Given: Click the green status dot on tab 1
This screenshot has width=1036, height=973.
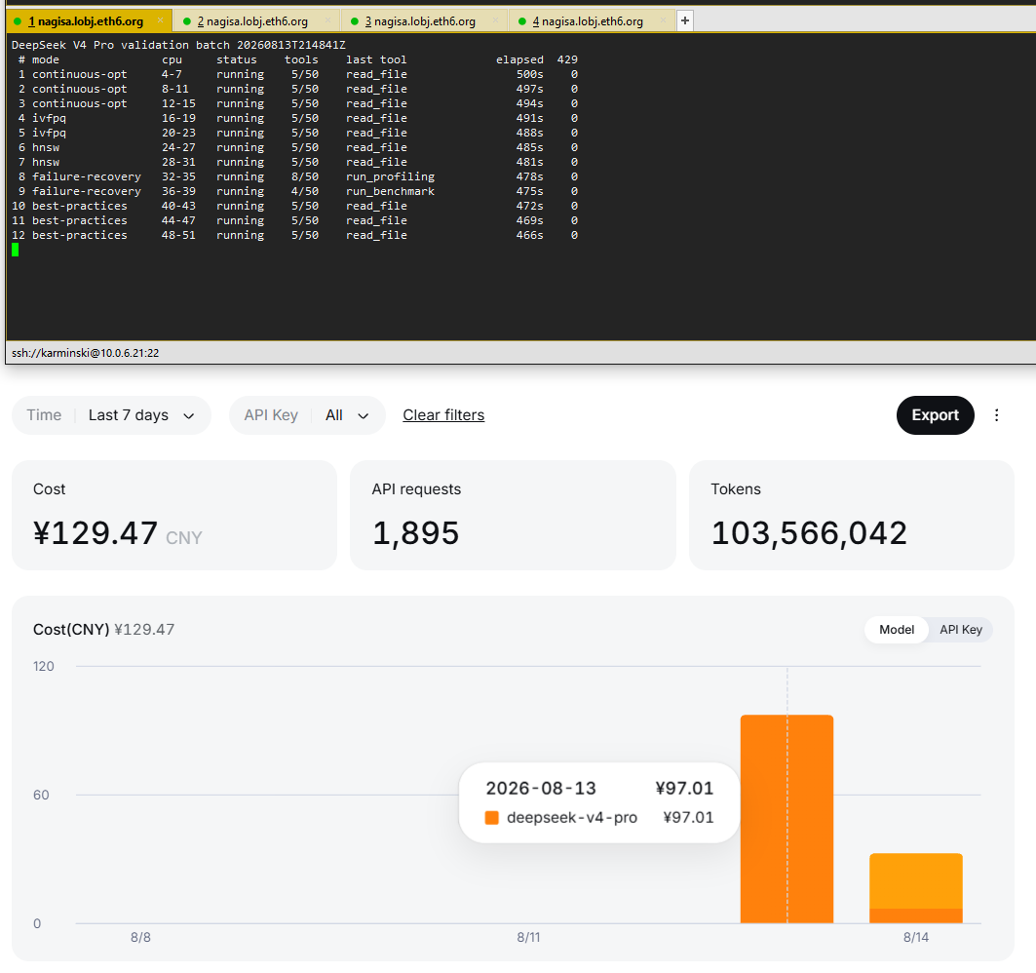Looking at the screenshot, I should pos(18,21).
